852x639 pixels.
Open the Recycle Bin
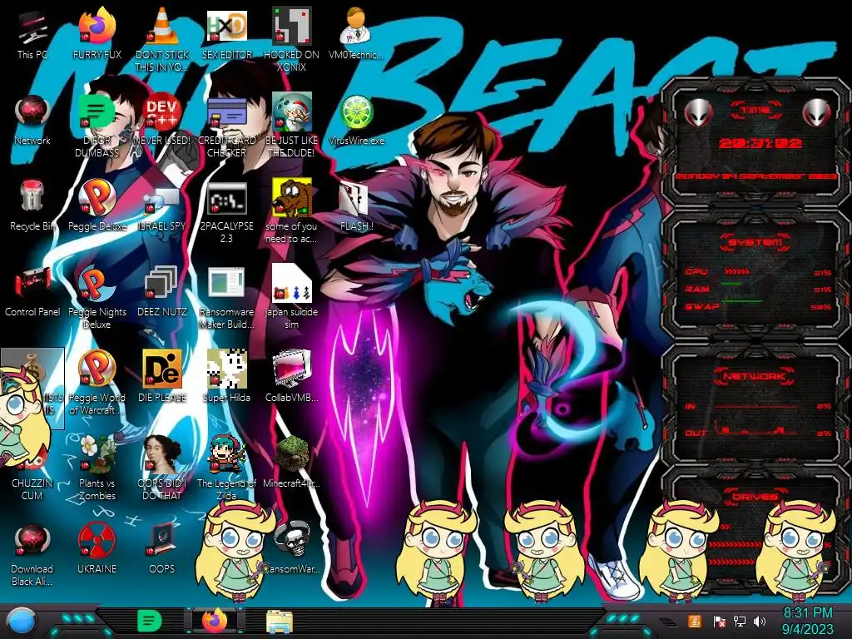32,206
